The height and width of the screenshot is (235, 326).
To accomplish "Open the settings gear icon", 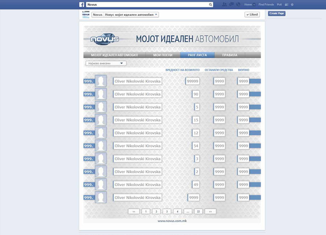I will pyautogui.click(x=292, y=5).
